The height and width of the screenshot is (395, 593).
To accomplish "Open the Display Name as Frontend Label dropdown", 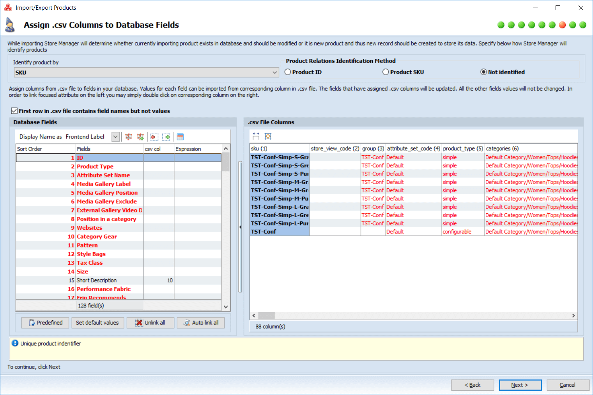I will click(115, 137).
